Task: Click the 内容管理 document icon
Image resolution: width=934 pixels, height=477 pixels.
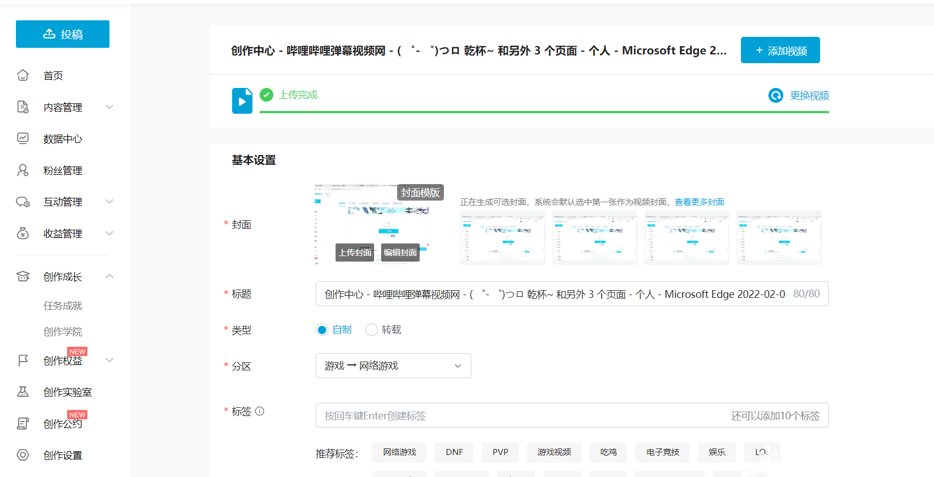Action: coord(23,107)
